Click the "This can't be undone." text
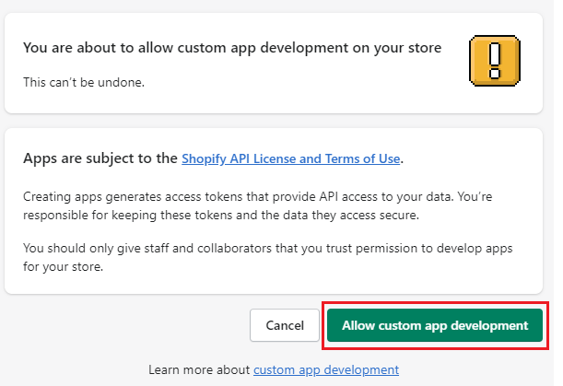 click(x=84, y=81)
